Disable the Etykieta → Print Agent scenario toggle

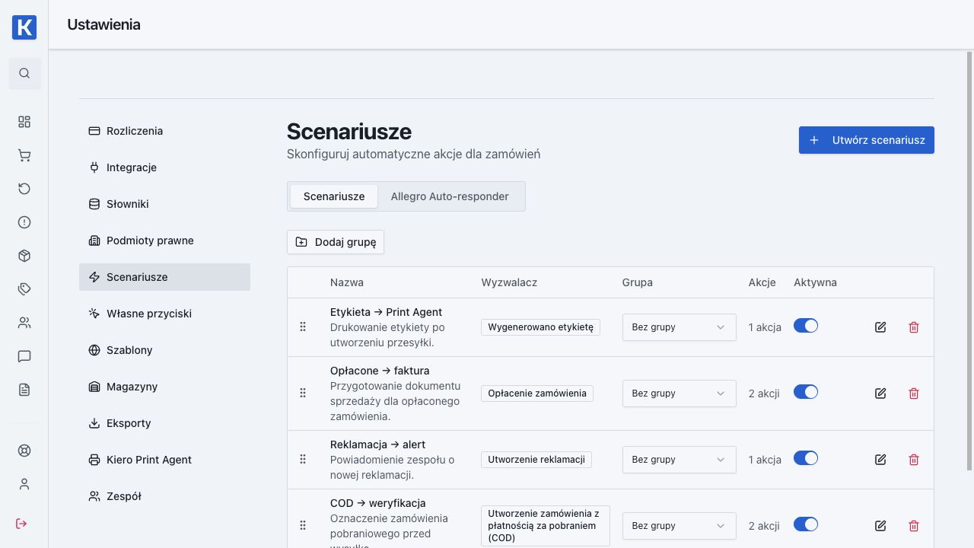pyautogui.click(x=806, y=326)
